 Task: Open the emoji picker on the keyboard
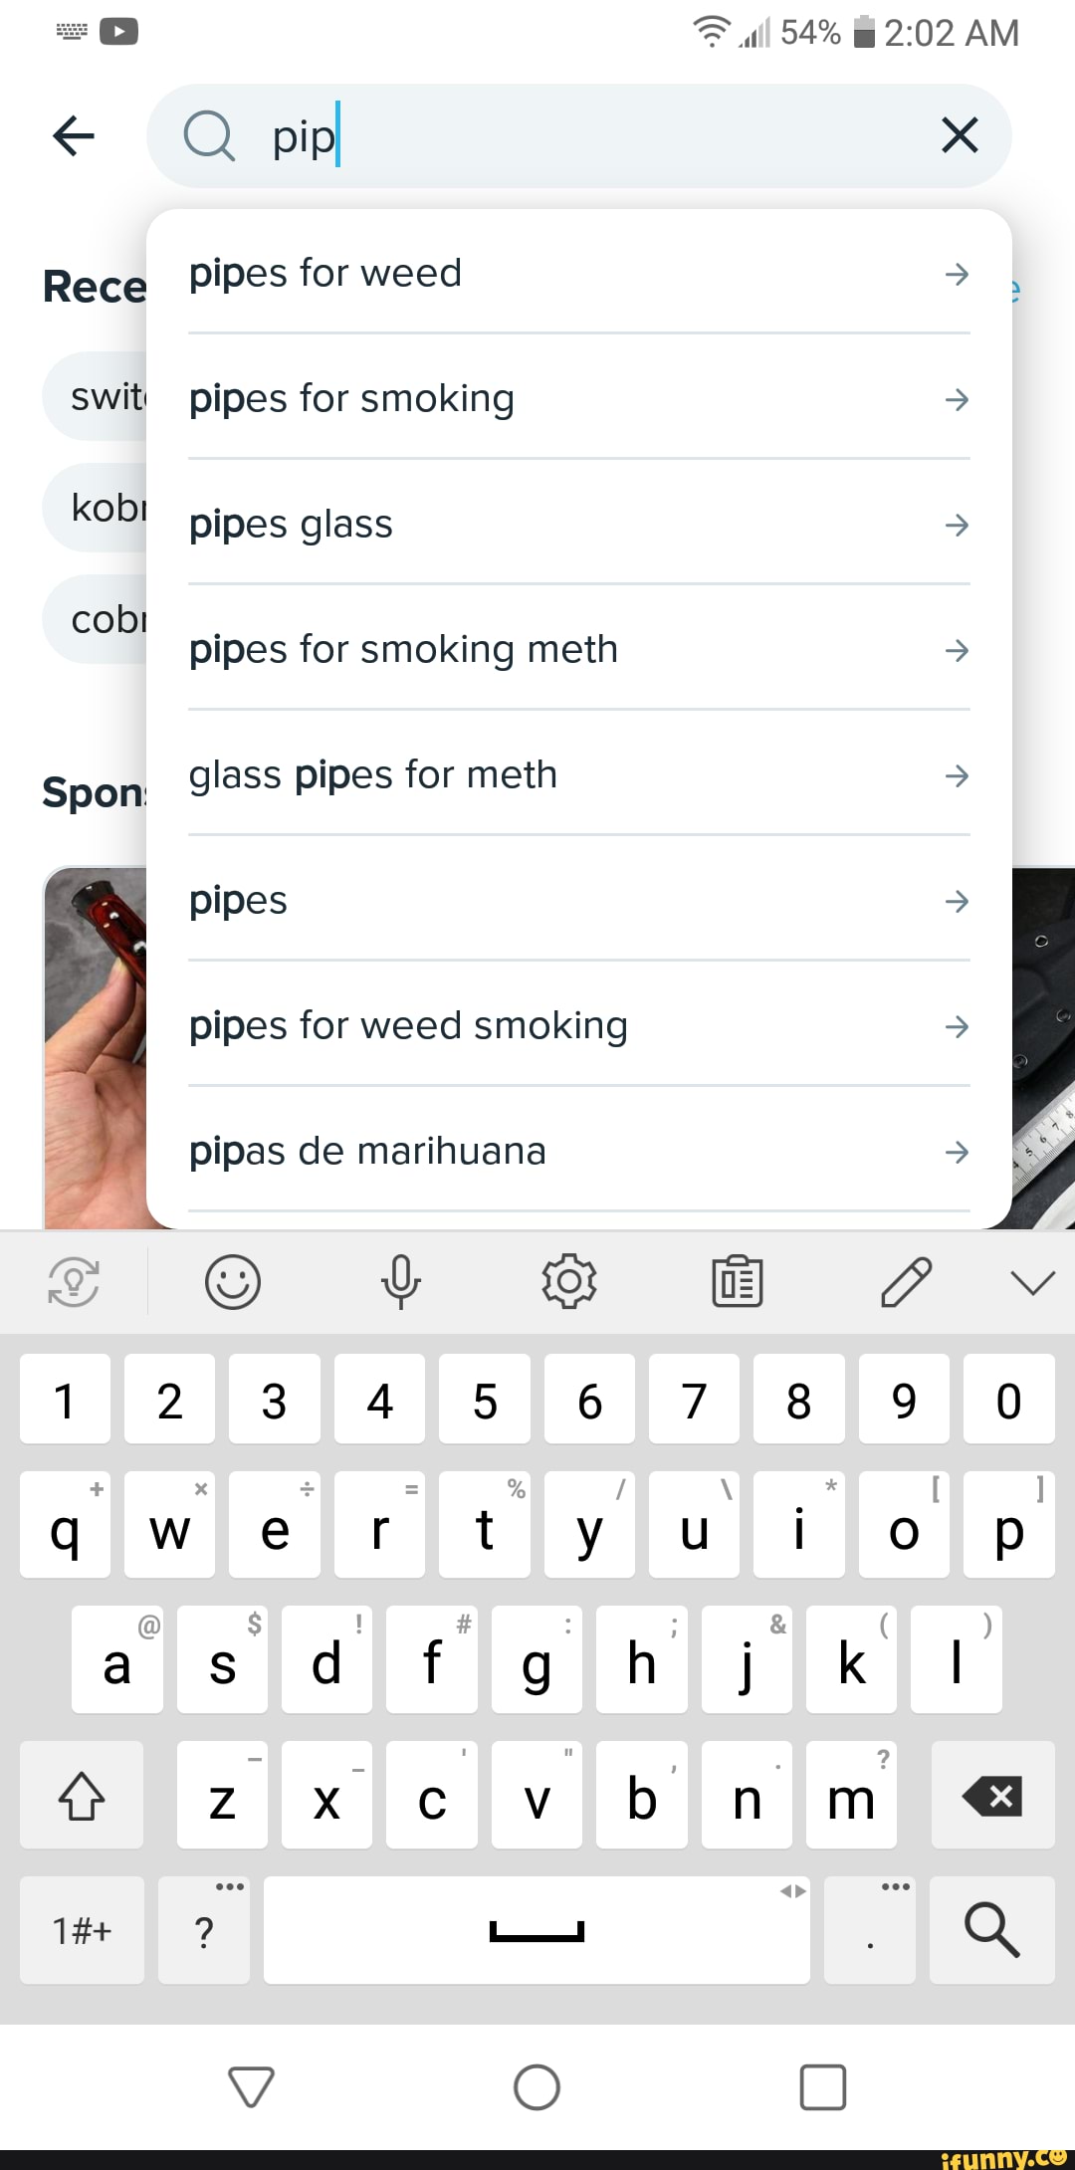(231, 1282)
